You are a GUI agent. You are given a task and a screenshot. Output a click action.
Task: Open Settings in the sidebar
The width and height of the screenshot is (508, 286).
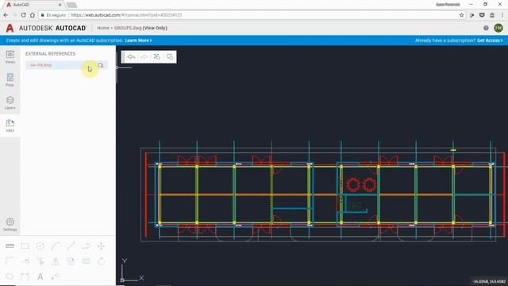click(10, 224)
